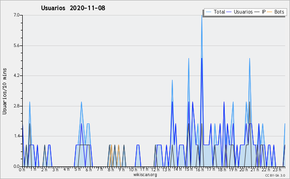The width and height of the screenshot is (290, 179).
Task: Click the tallest Total peak at 7.0
Action: [202, 15]
